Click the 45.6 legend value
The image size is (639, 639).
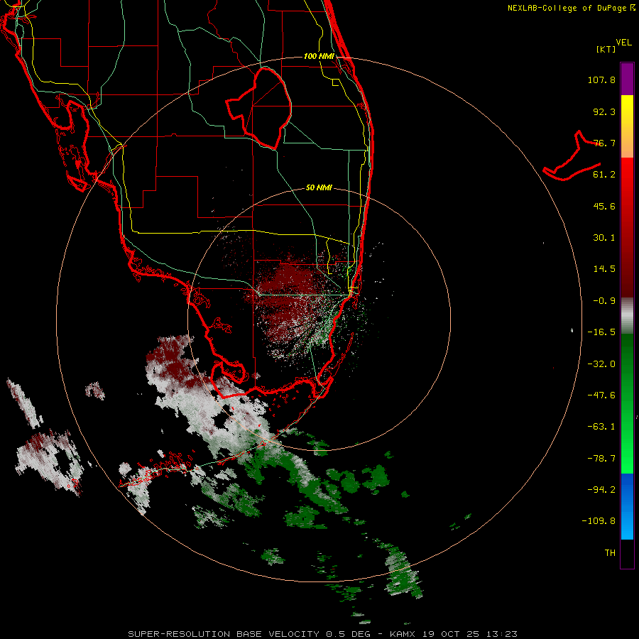604,206
